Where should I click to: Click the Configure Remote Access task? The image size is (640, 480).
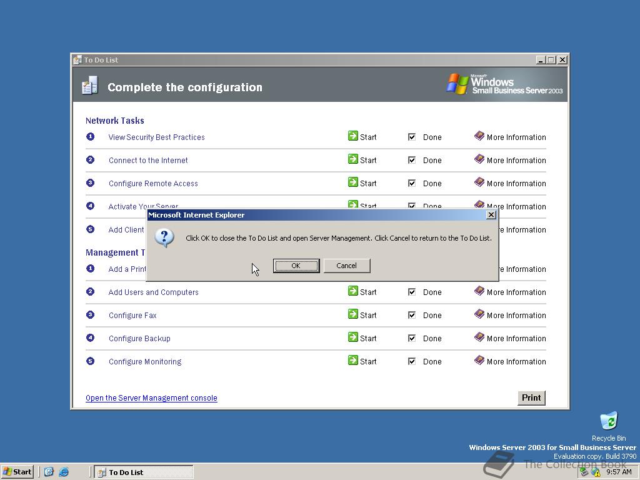tap(153, 183)
